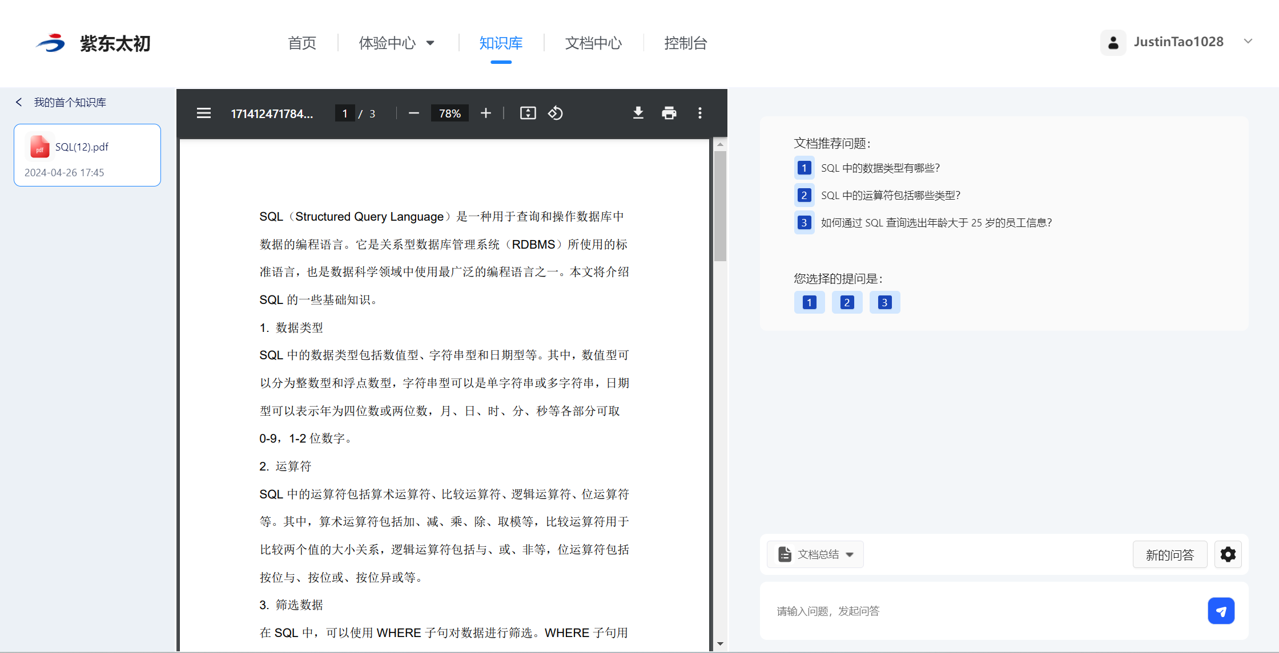
Task: Choose option 1 under 您选择的提问是
Action: point(809,302)
